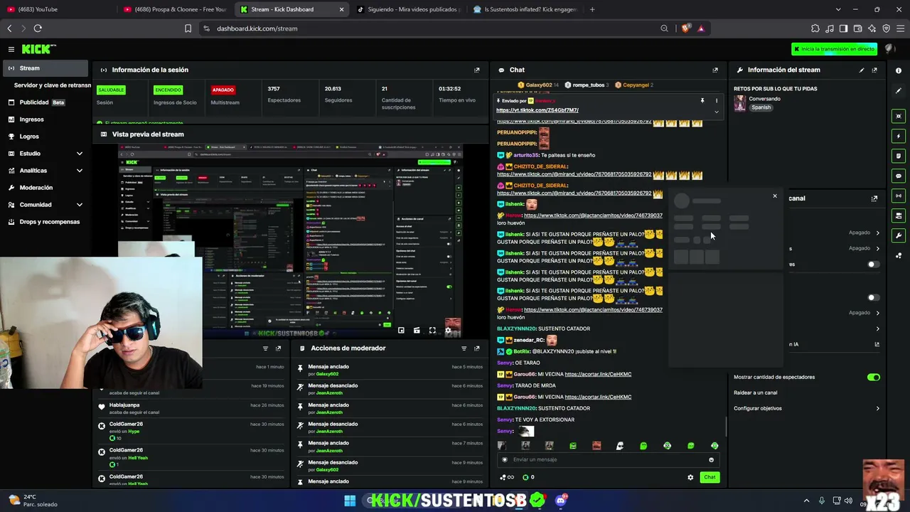Toggle the lower off switch in Acciones de canal

[x=874, y=298]
